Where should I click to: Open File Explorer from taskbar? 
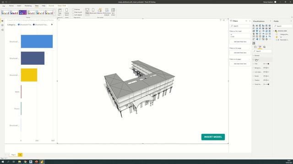click(19, 162)
